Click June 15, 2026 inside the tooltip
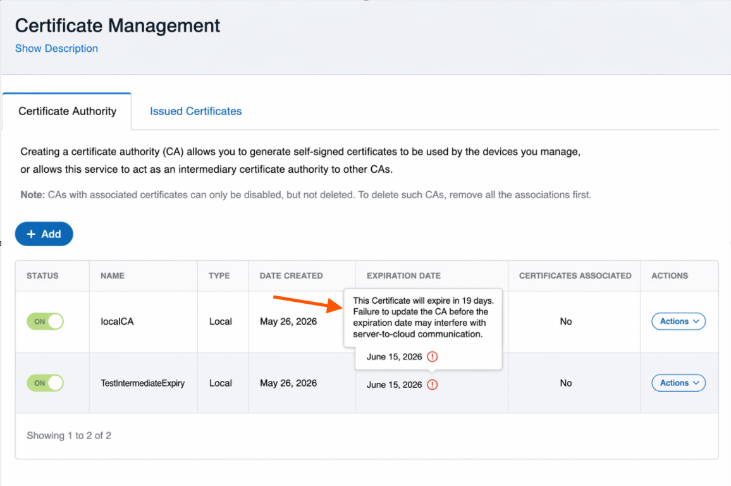This screenshot has width=731, height=486. click(x=394, y=357)
